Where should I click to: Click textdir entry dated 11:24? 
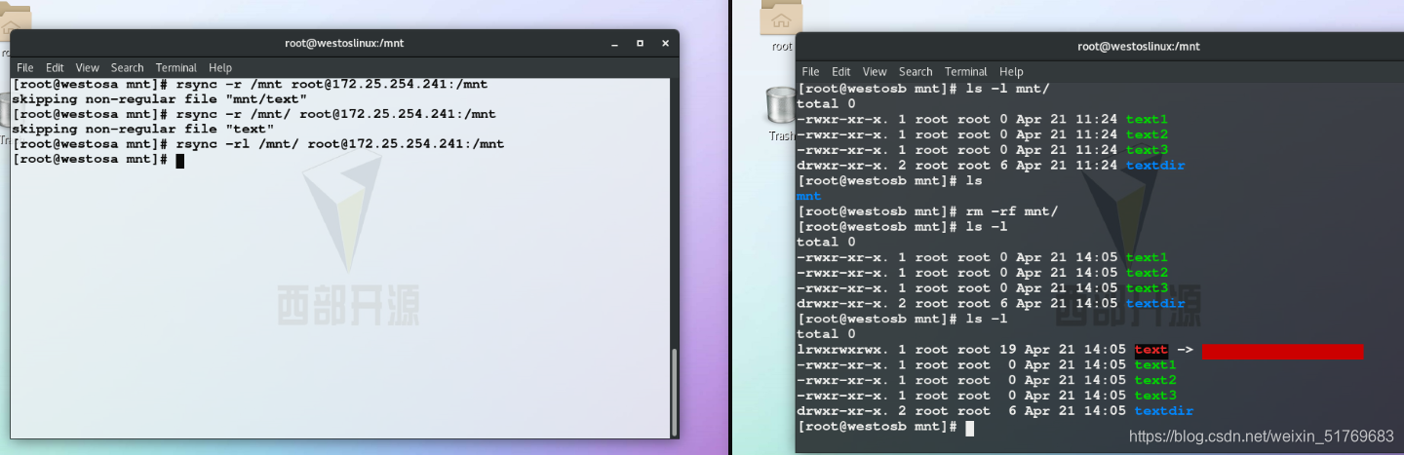(x=1155, y=166)
